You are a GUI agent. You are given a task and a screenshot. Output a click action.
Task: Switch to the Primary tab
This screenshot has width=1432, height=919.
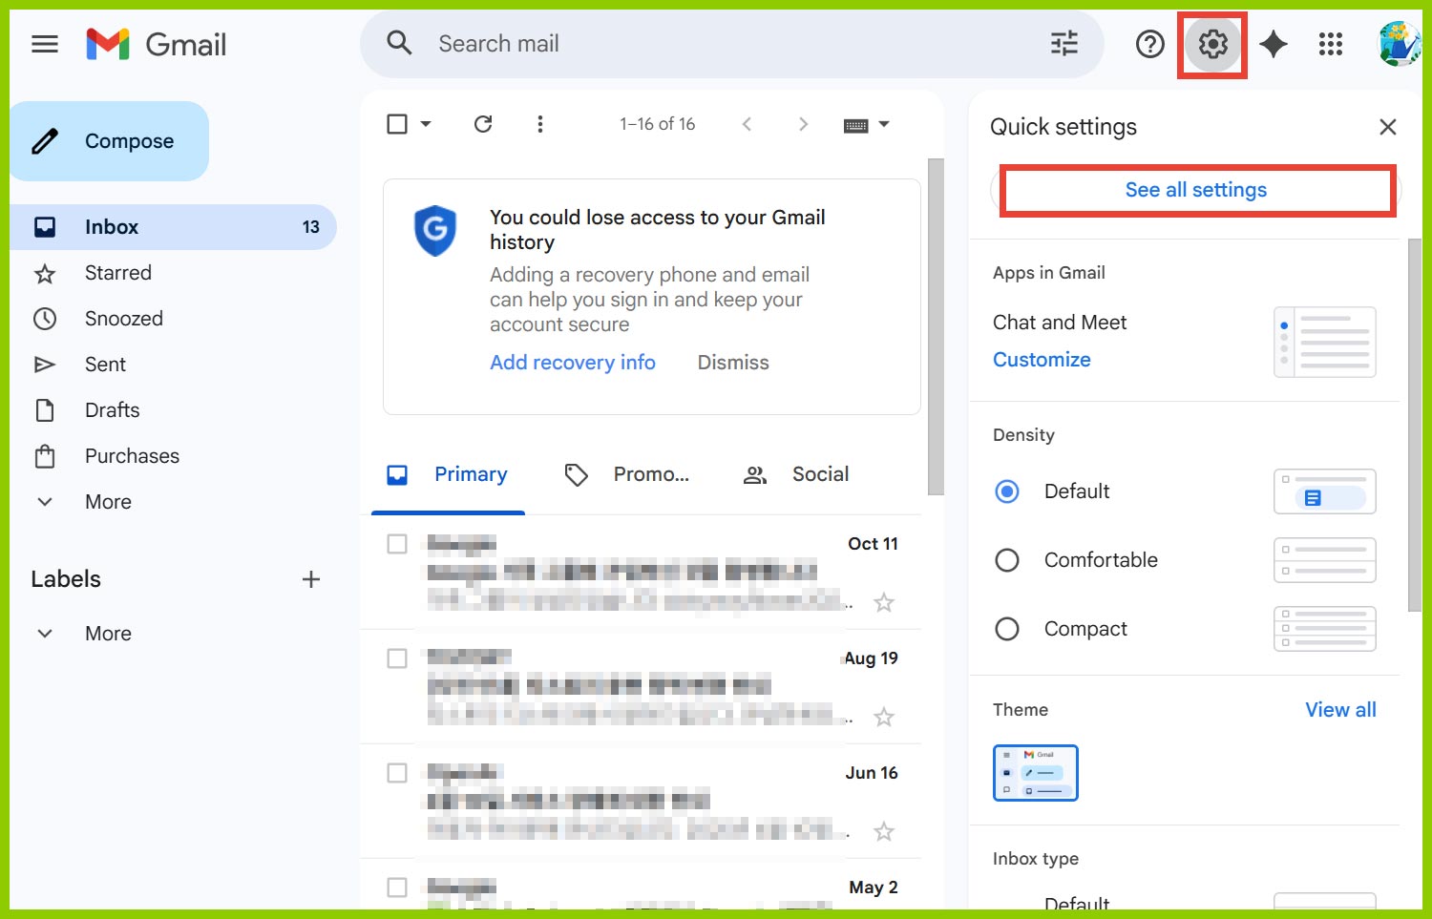coord(448,474)
